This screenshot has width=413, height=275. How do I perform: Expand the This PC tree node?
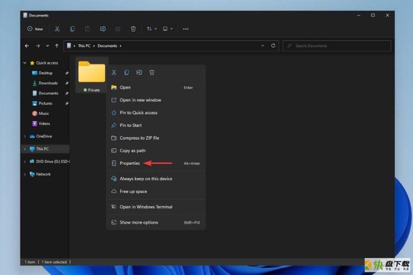pyautogui.click(x=25, y=149)
